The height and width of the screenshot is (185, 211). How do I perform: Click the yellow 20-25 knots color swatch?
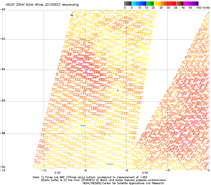point(157,3)
